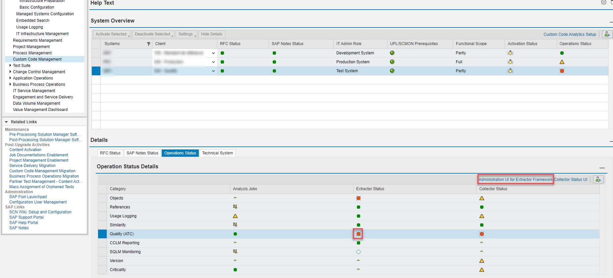Click red Extractor Status icon for Objects
Image resolution: width=613 pixels, height=278 pixels.
pyautogui.click(x=358, y=198)
